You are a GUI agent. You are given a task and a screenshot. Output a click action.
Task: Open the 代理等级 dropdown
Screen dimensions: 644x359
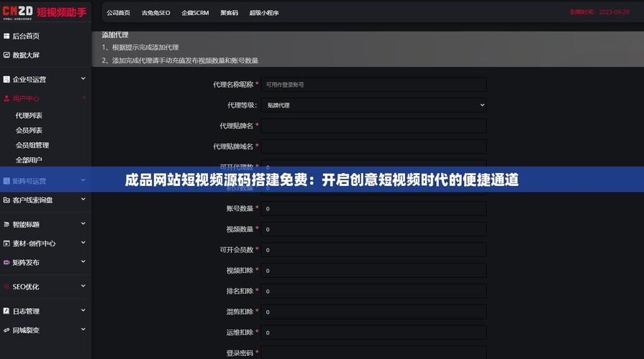373,106
